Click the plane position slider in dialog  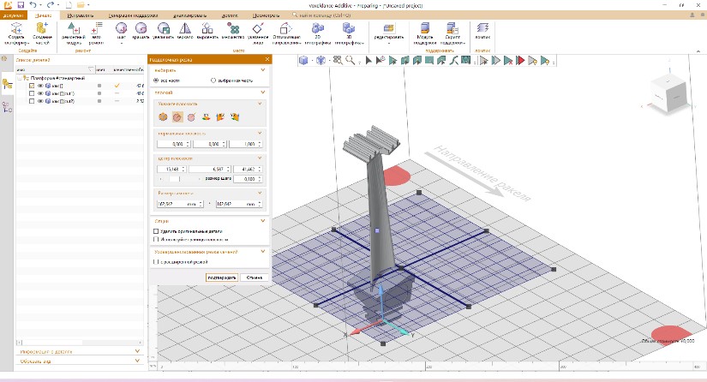pyautogui.click(x=172, y=179)
